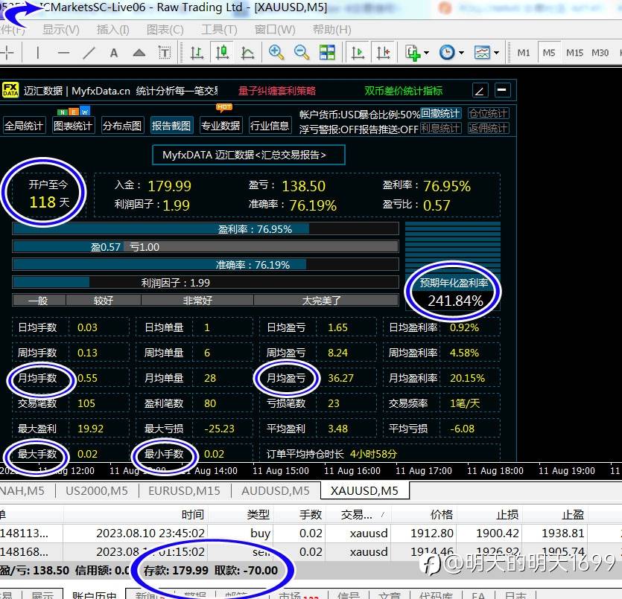
Task: Toggle chart auto scroll
Action: 358,52
